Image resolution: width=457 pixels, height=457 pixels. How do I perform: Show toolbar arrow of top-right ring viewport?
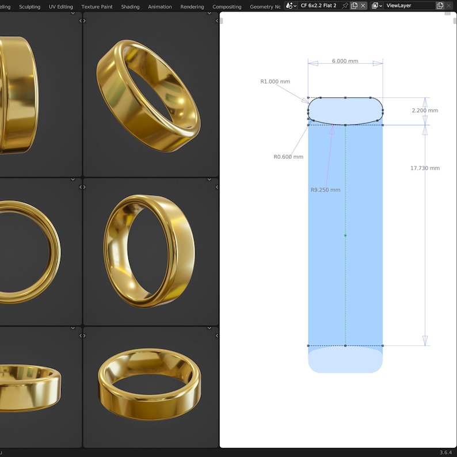point(85,21)
